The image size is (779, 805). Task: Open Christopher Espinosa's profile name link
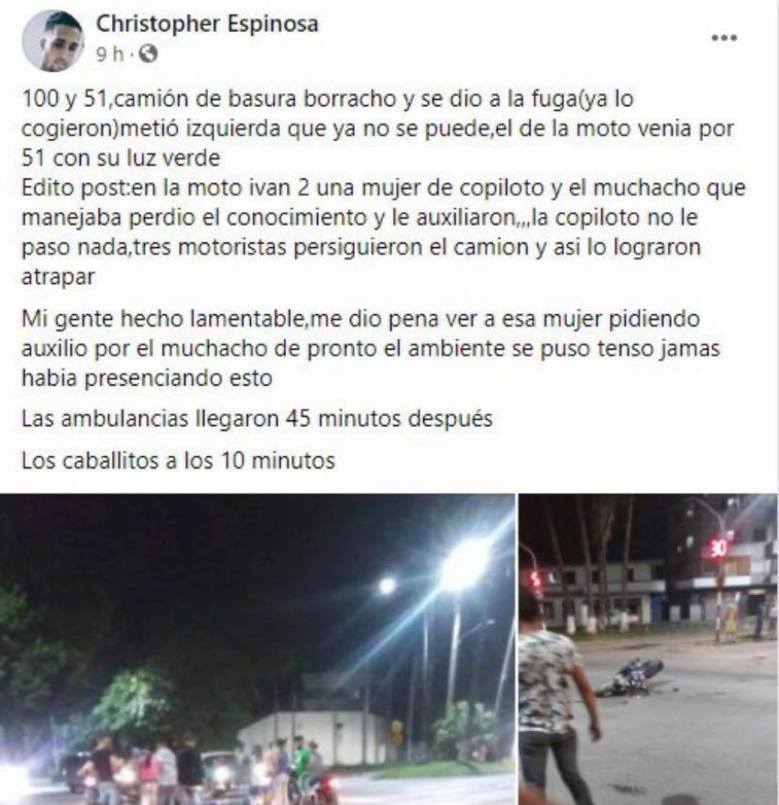(207, 24)
